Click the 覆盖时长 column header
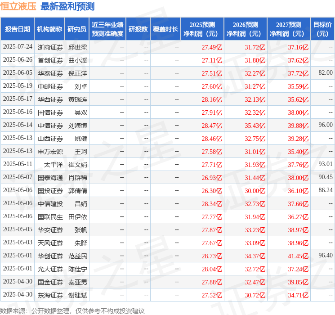 click(x=165, y=29)
